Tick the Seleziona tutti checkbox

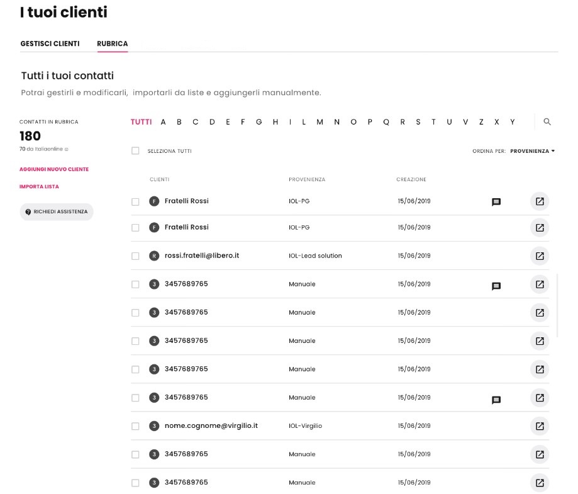pos(135,151)
